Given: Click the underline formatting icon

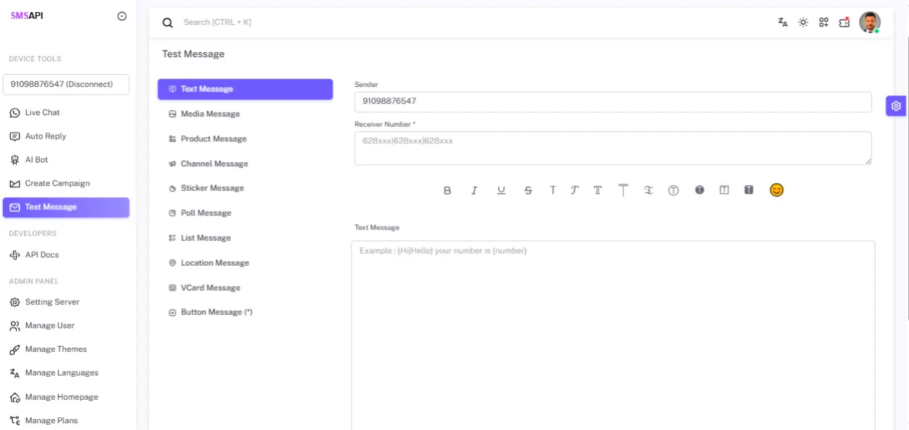Looking at the screenshot, I should (501, 190).
